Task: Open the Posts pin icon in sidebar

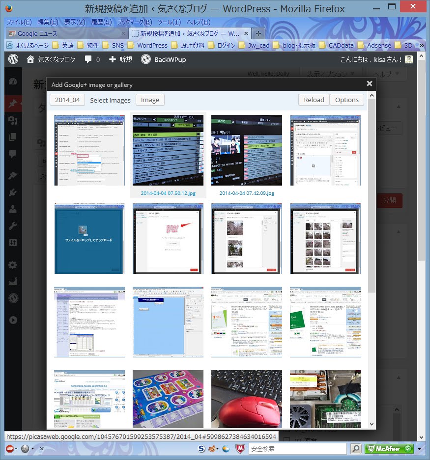Action: tap(13, 104)
